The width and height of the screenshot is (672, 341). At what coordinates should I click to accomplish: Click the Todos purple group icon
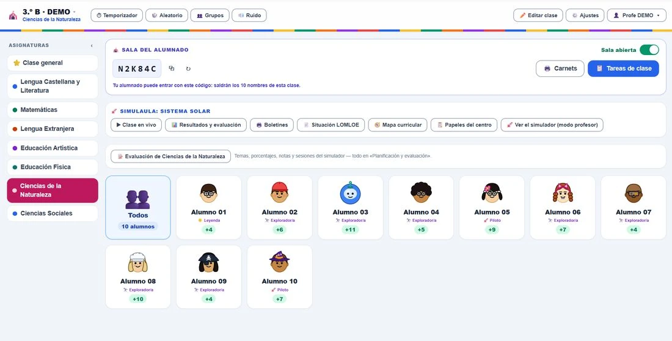[137, 199]
